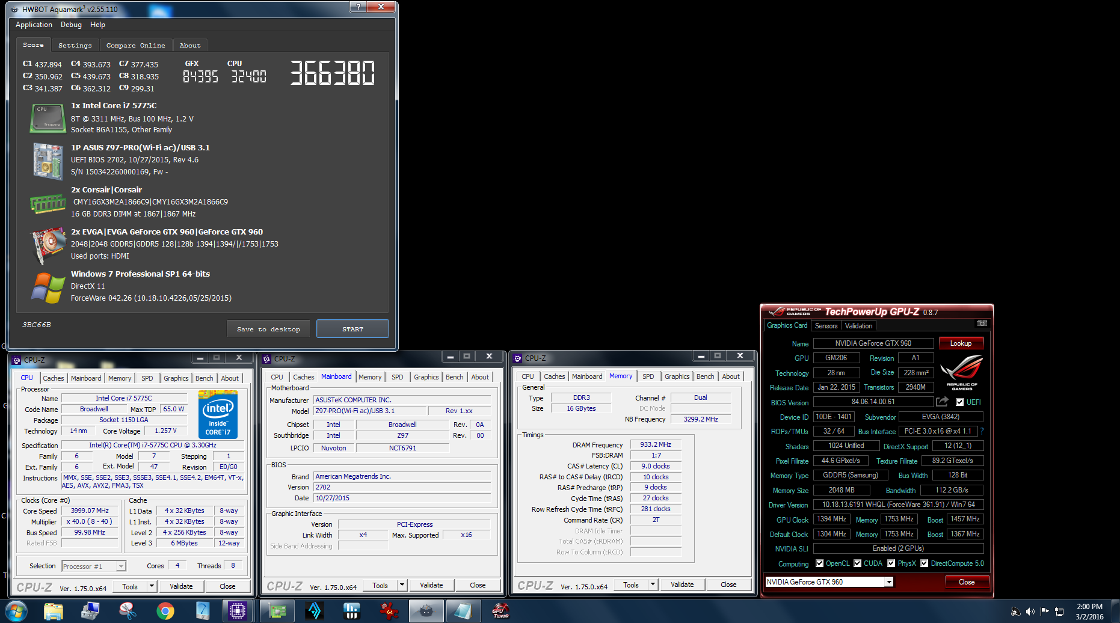Click Validate in CPU-Z Memory window
The width and height of the screenshot is (1120, 623).
point(682,585)
